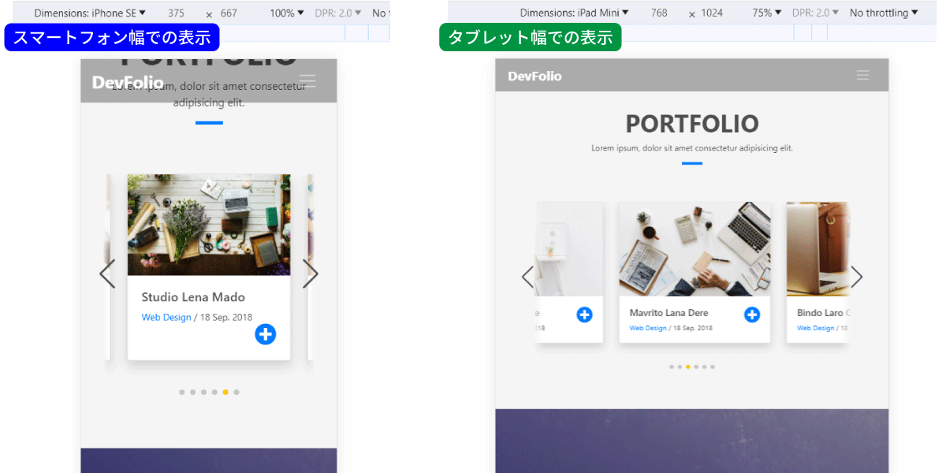The image size is (946, 473).
Task: Select the first pagination dot in the tablet carousel
Action: 672,367
